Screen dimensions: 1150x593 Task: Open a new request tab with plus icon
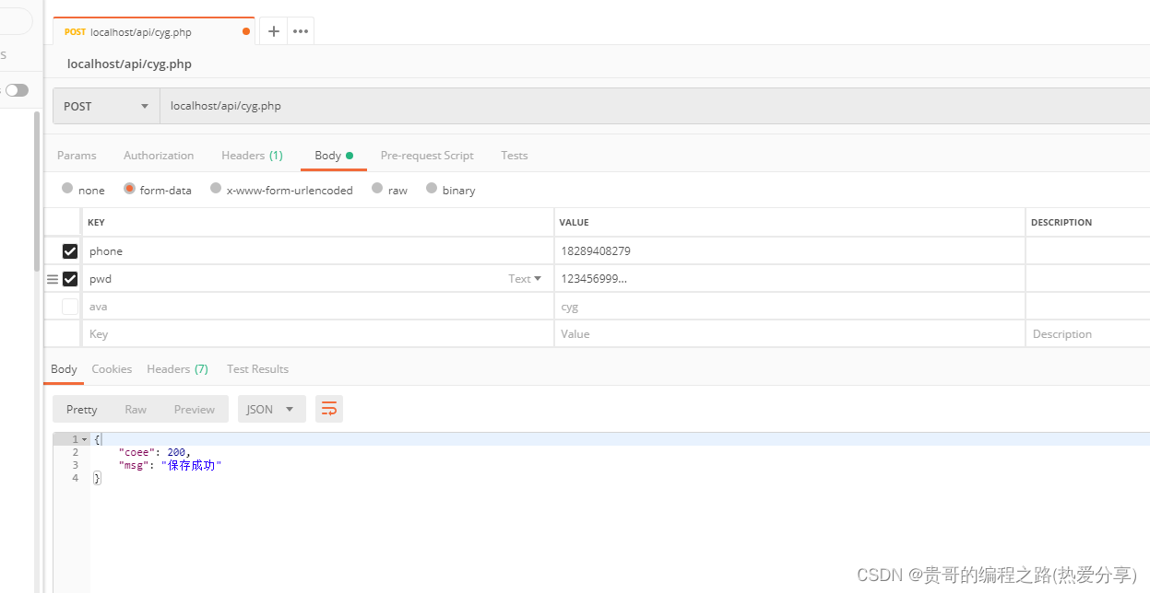pyautogui.click(x=273, y=31)
